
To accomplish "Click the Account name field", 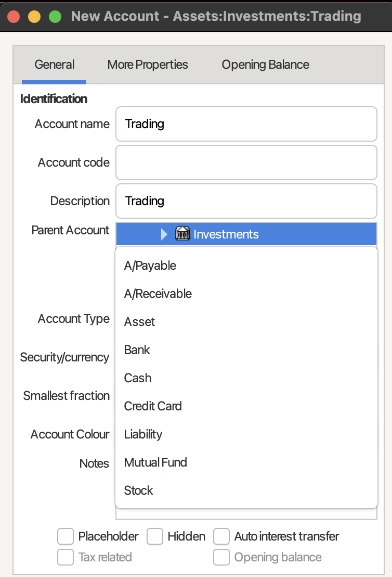I will point(246,124).
